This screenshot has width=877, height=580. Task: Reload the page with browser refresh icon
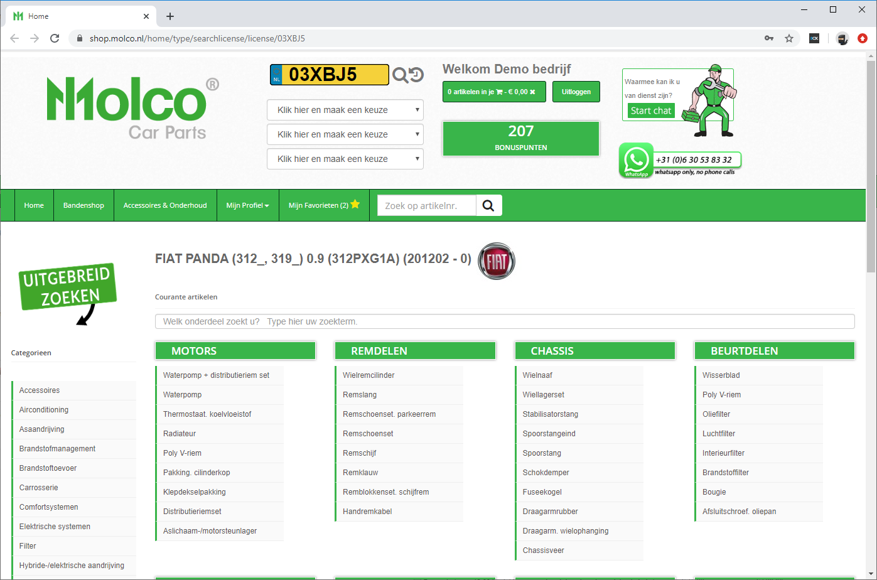pyautogui.click(x=55, y=38)
